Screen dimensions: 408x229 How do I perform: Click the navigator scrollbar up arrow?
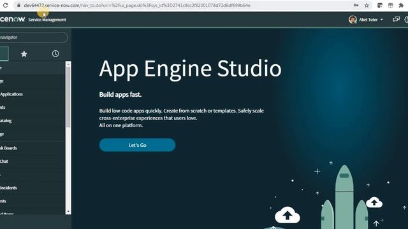tap(68, 64)
